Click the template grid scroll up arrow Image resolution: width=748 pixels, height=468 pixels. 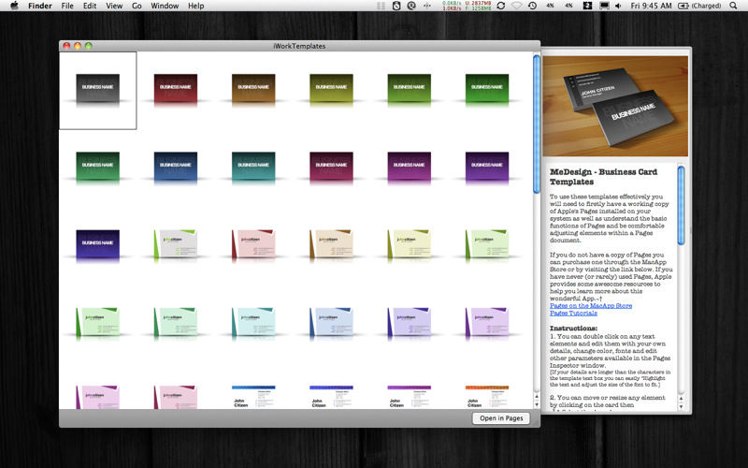pyautogui.click(x=537, y=396)
